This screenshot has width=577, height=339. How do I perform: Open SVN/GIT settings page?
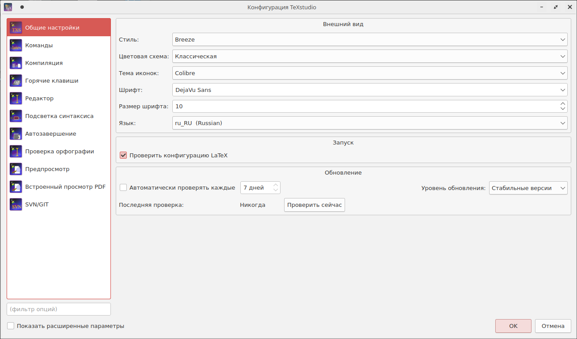click(x=59, y=204)
